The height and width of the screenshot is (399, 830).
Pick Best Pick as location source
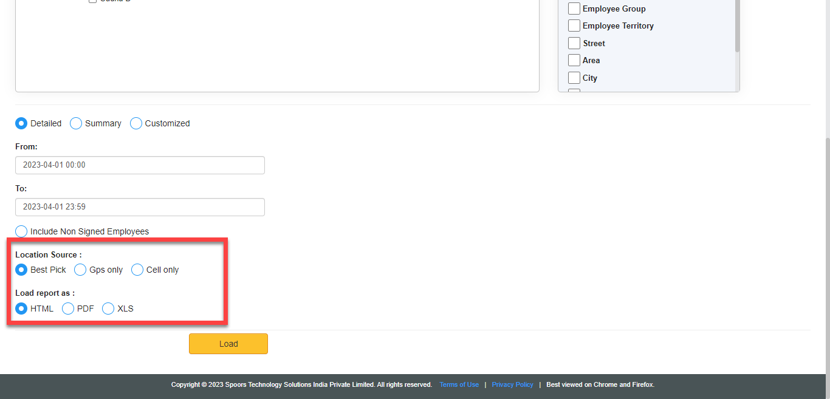click(x=21, y=270)
